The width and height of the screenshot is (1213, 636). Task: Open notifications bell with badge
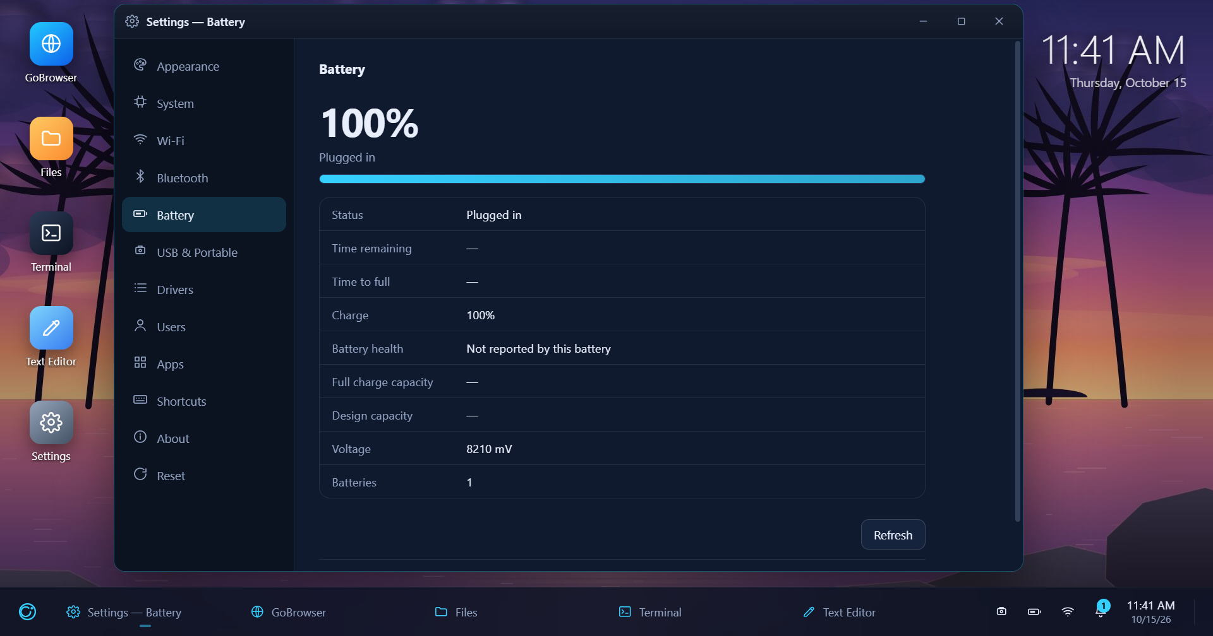(x=1101, y=609)
